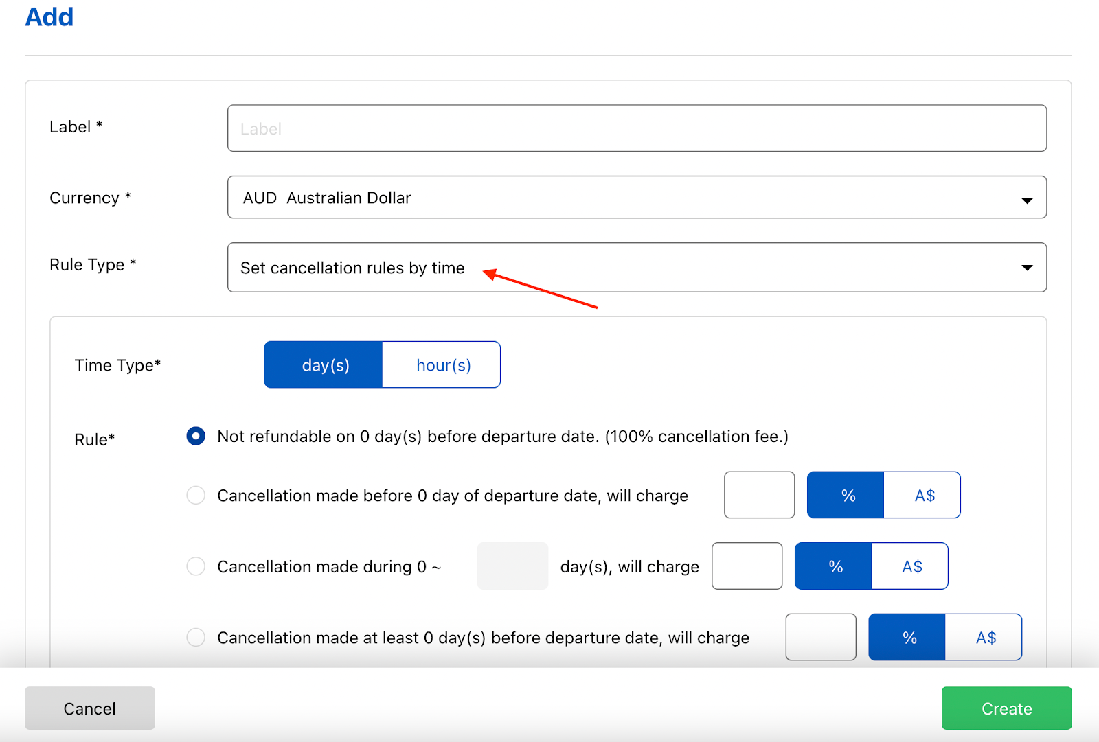Select 'Cancellation made before 0 day' radio button

tap(196, 495)
